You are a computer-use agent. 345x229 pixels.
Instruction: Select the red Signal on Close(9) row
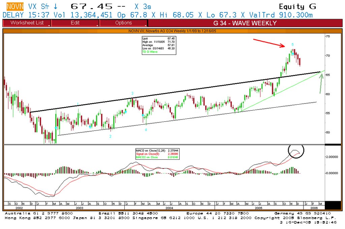tap(157, 154)
